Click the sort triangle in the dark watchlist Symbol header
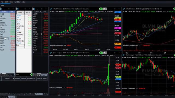 coord(41,12)
